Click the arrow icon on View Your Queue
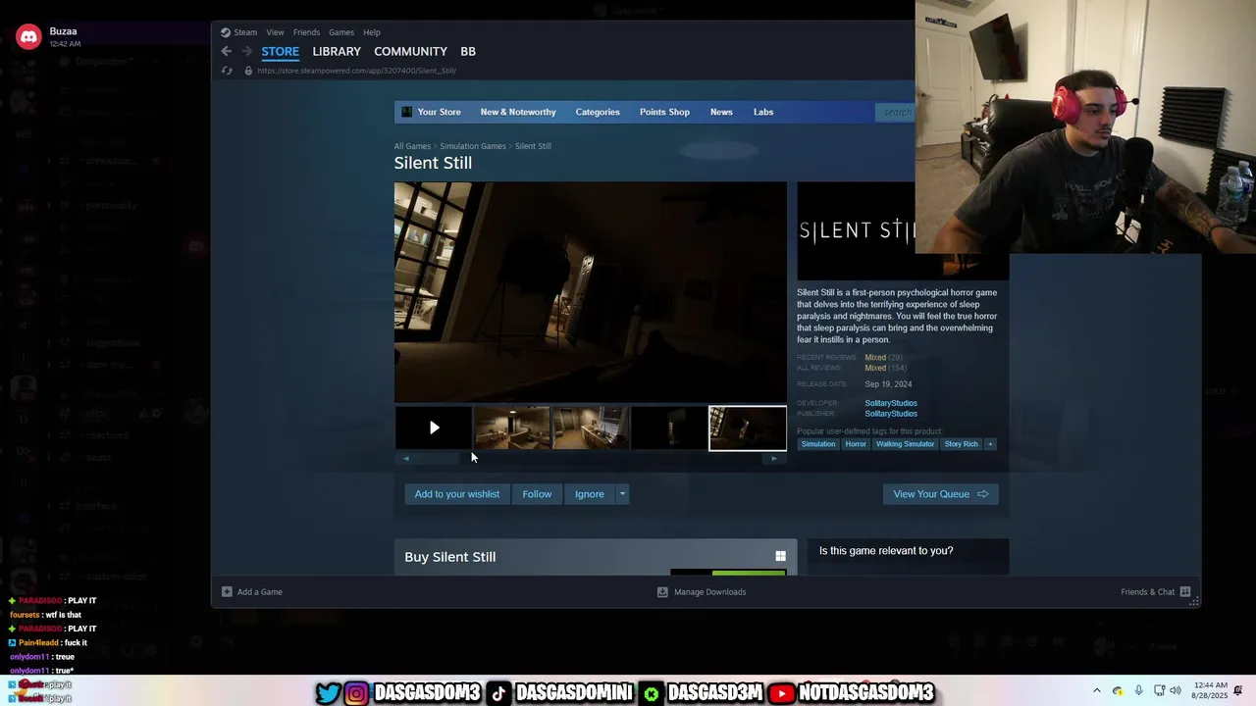1256x706 pixels. pos(982,494)
